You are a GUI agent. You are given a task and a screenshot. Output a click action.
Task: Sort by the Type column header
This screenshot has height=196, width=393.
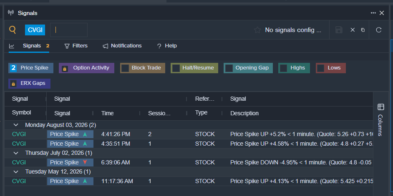(x=201, y=112)
